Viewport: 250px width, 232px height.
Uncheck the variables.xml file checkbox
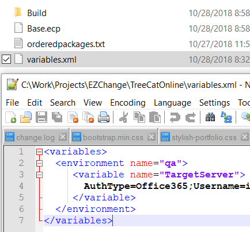click(x=6, y=59)
